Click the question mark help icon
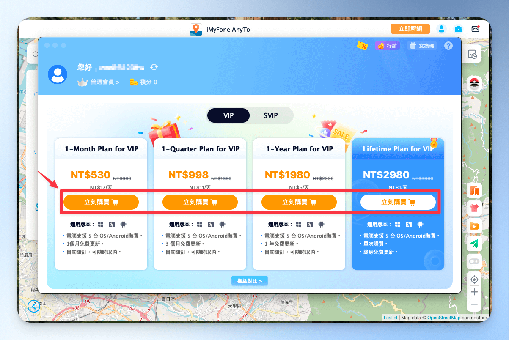 click(x=448, y=46)
